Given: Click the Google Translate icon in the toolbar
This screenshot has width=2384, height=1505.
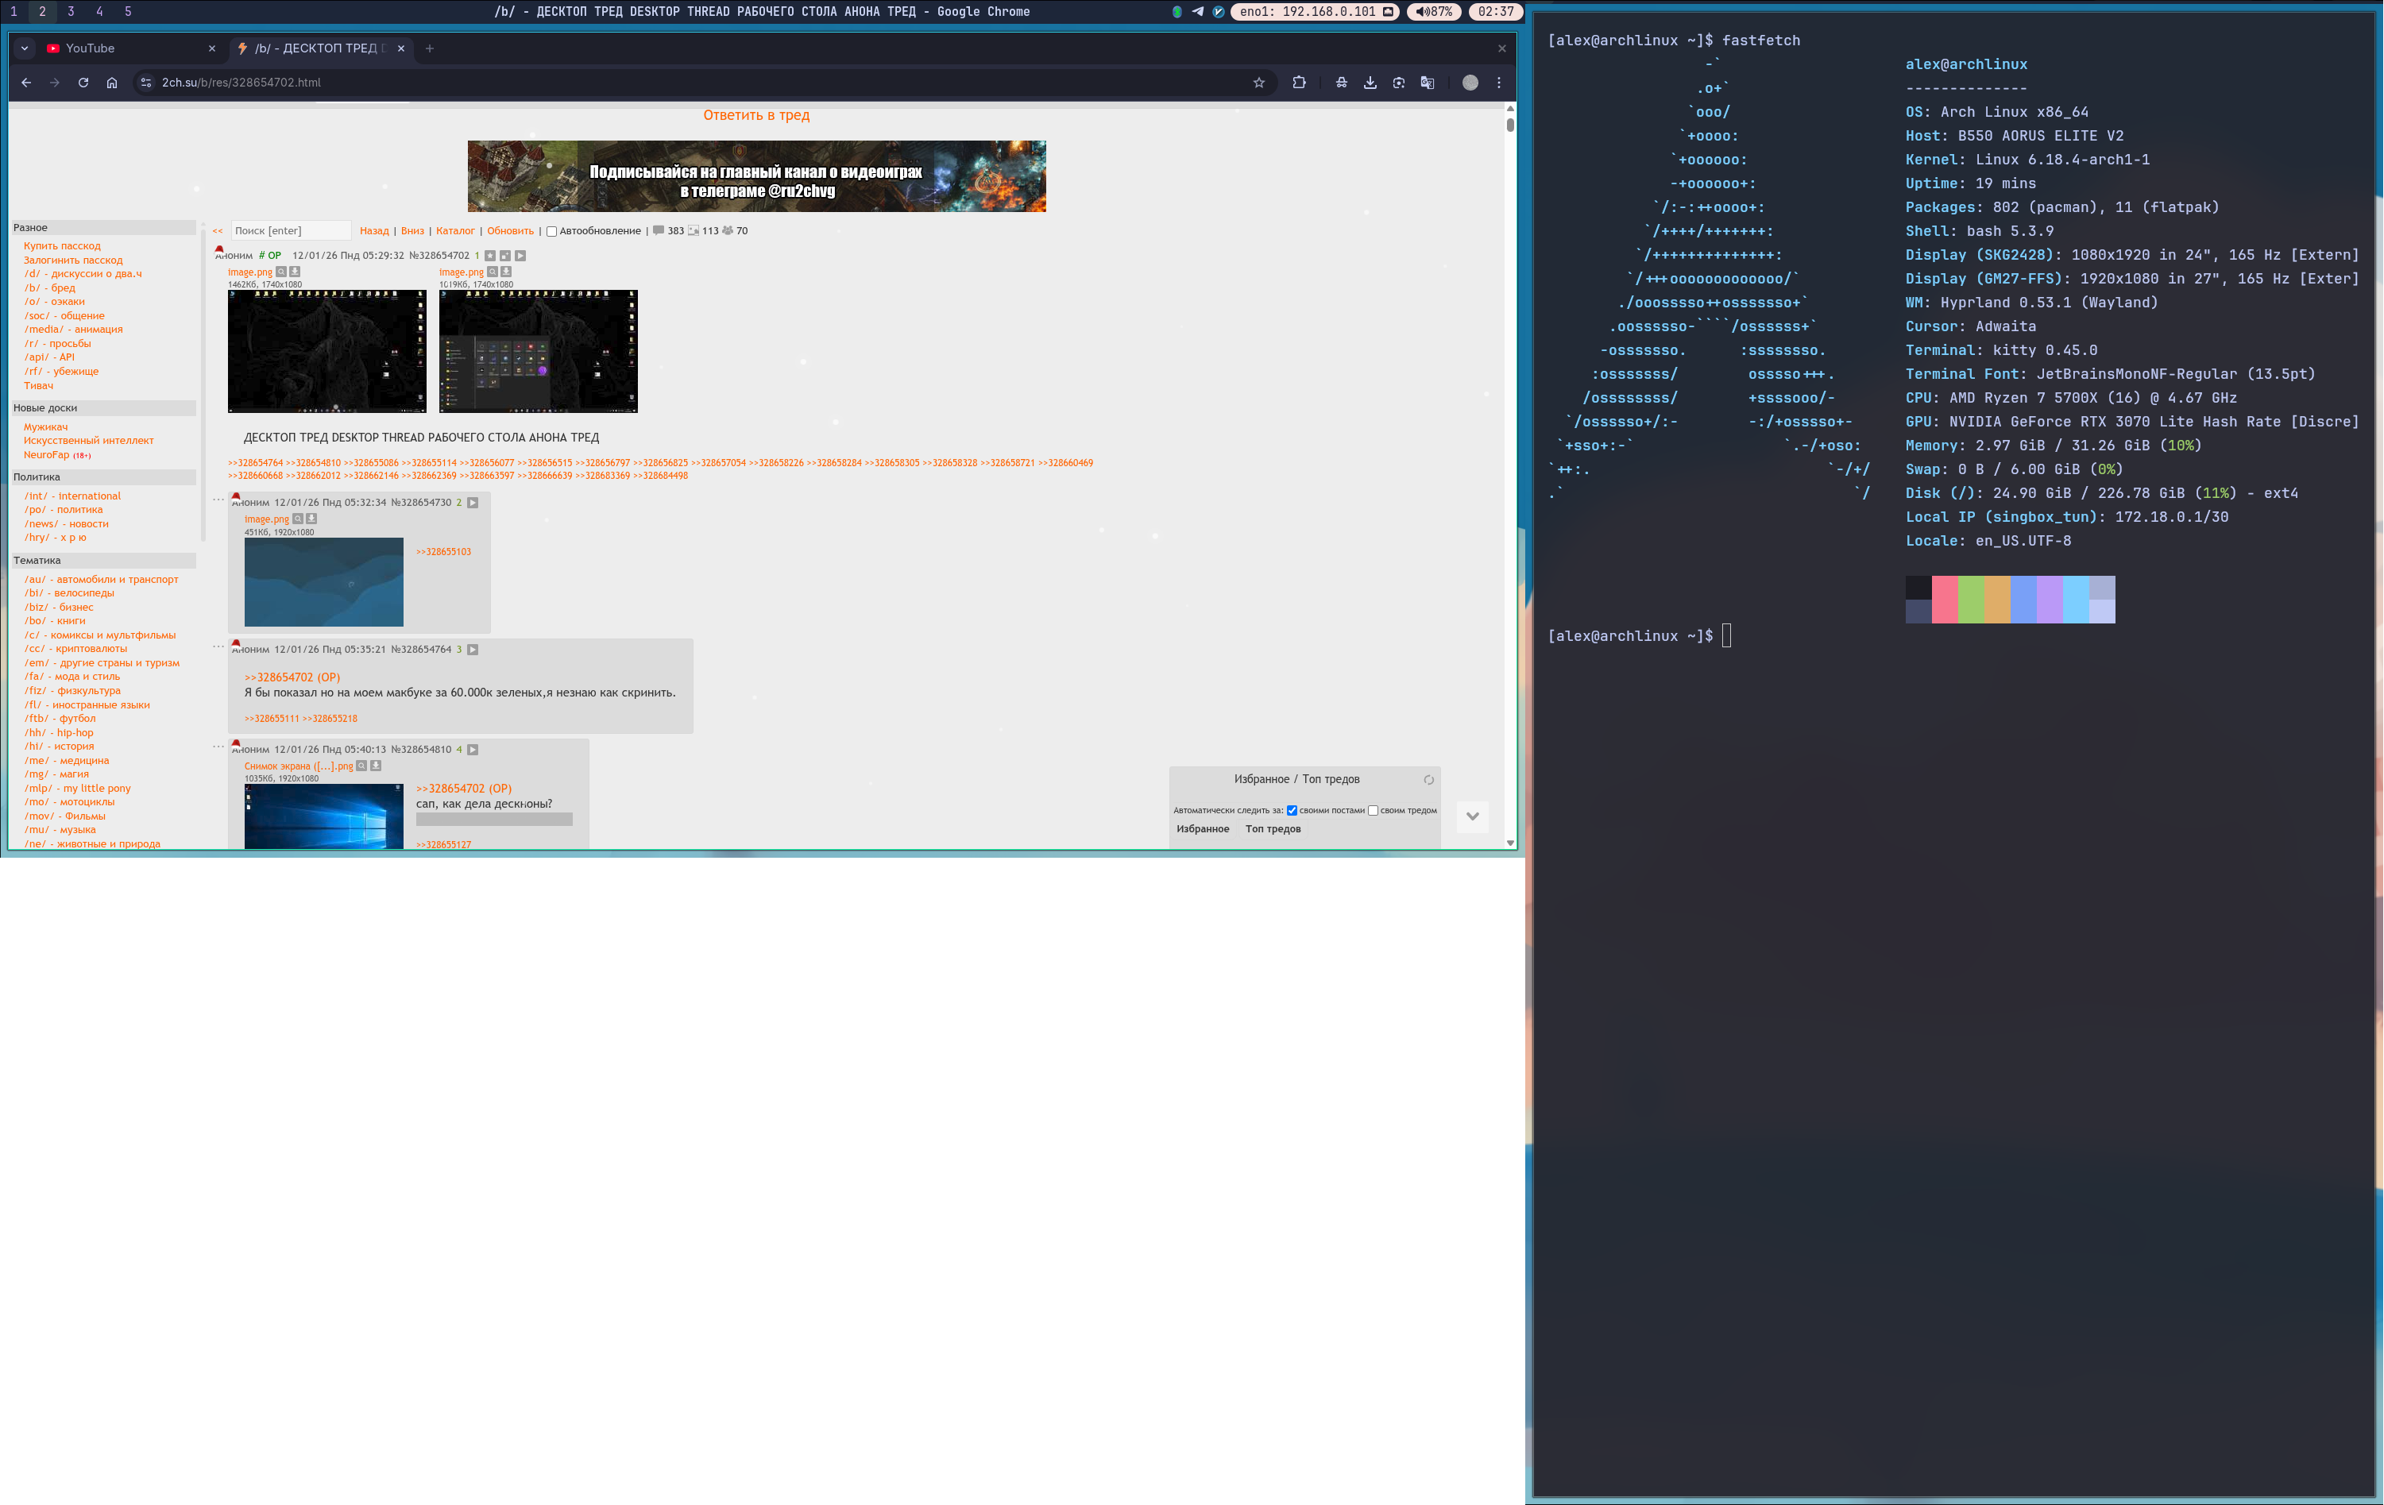Looking at the screenshot, I should [1427, 83].
